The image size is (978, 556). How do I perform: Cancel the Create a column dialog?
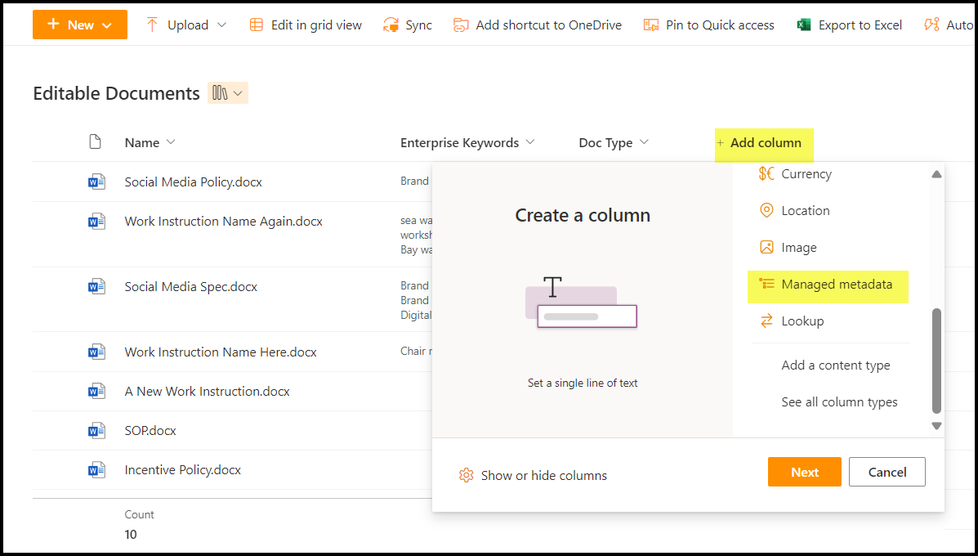(x=886, y=472)
